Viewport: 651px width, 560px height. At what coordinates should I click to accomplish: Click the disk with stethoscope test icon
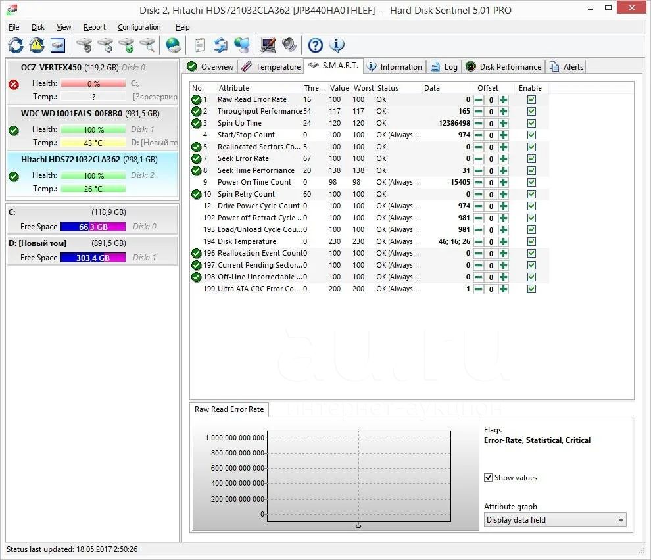[85, 45]
